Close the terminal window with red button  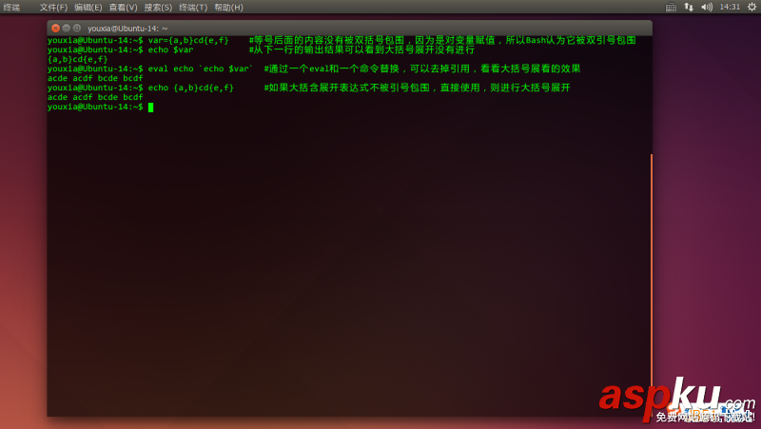(55, 29)
